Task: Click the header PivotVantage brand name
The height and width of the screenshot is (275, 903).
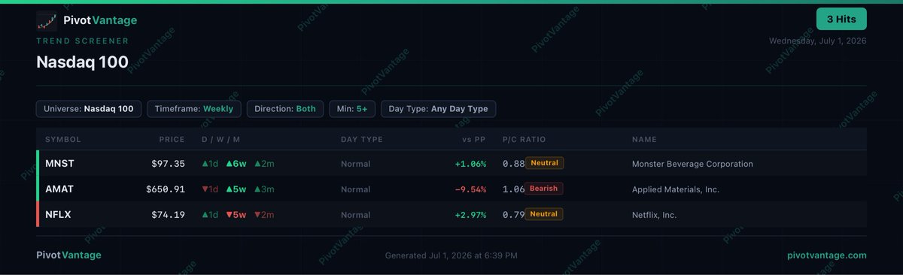Action: tap(100, 21)
